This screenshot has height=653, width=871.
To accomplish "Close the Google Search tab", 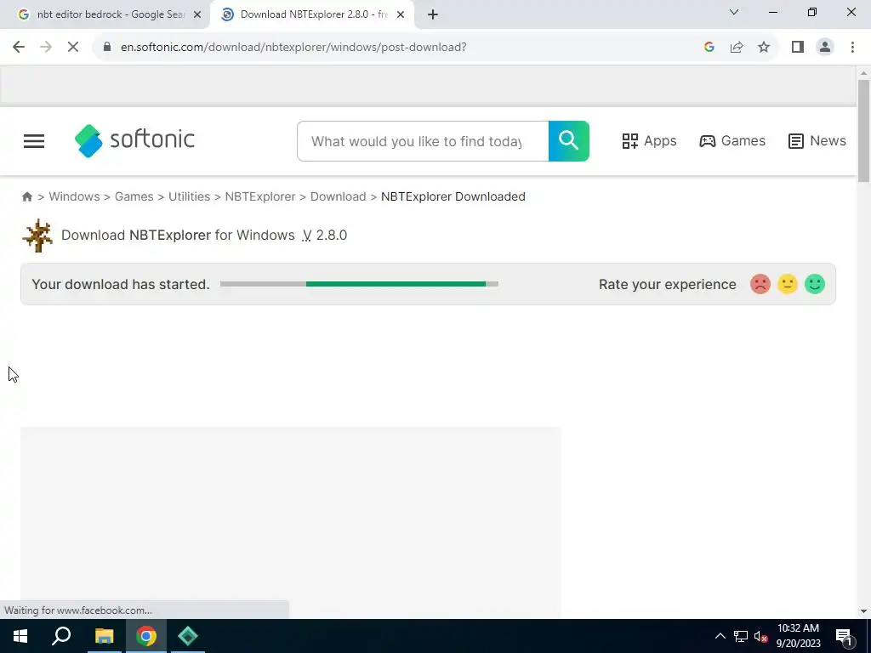I will tap(197, 15).
